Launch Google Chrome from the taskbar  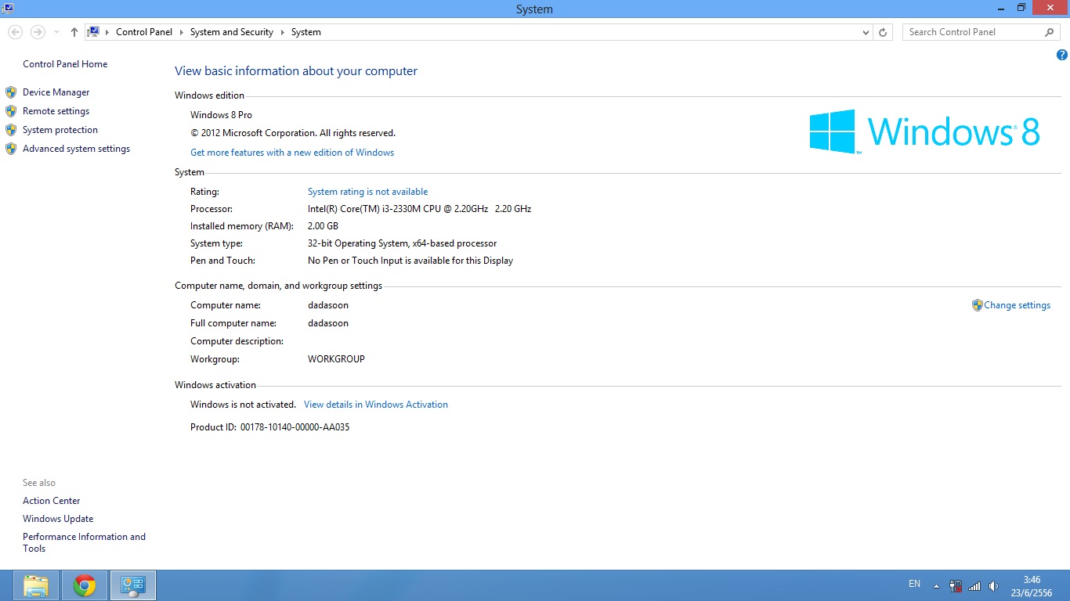[x=85, y=585]
